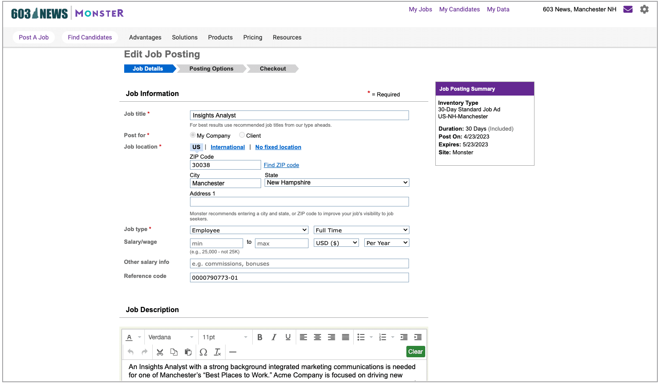Click the Bold formatting icon
660x384 pixels.
point(260,337)
